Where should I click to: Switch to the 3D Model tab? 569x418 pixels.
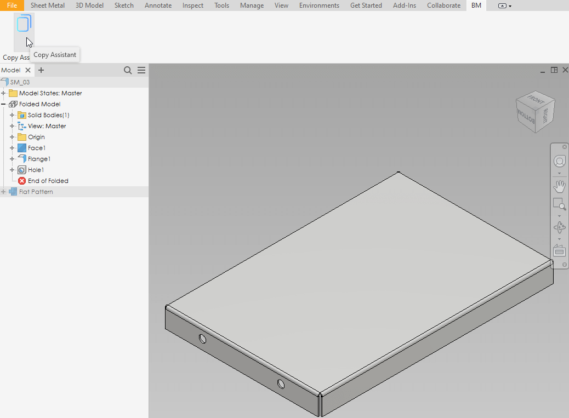[89, 5]
